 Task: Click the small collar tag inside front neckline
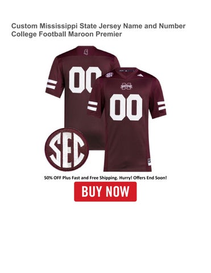tap(126, 71)
